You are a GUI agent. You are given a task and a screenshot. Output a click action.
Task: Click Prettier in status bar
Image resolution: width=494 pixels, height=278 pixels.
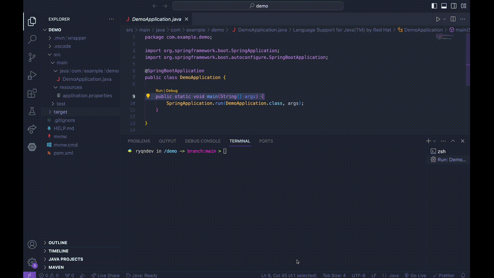[443, 275]
